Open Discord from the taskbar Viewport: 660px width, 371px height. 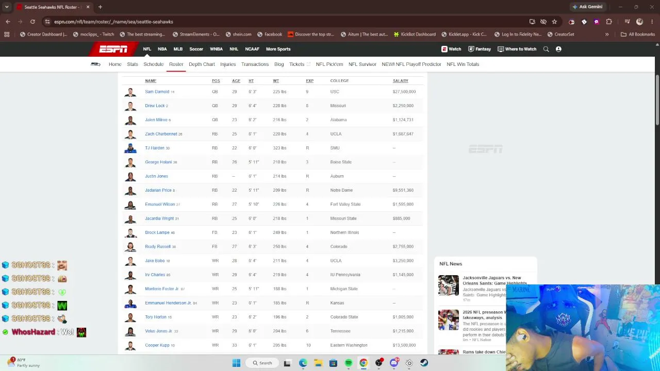[394, 363]
